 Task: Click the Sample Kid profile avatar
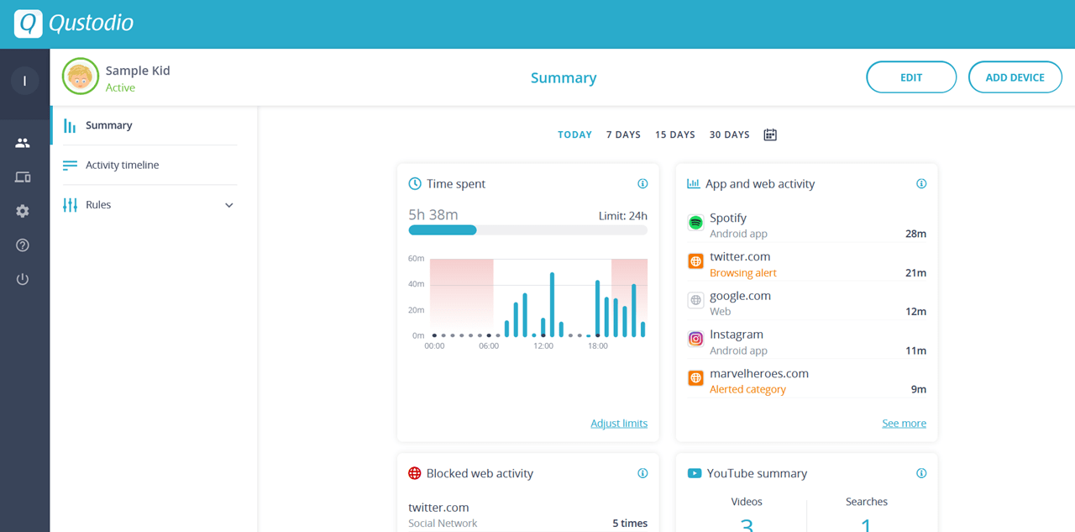[81, 76]
